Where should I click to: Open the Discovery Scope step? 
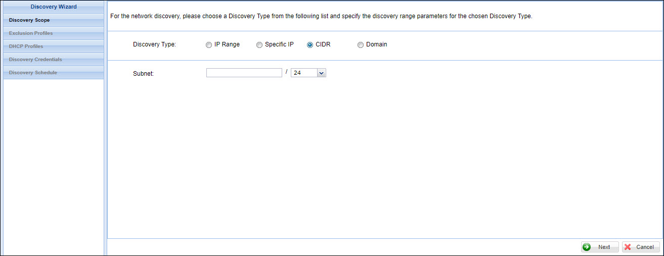pyautogui.click(x=29, y=20)
